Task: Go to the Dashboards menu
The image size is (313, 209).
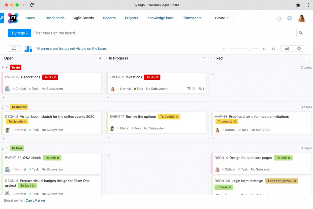Action: pyautogui.click(x=55, y=18)
